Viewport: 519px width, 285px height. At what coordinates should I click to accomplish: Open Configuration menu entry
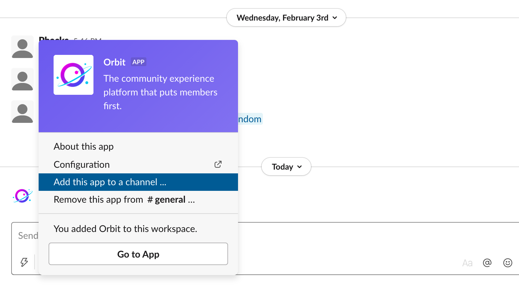point(138,164)
